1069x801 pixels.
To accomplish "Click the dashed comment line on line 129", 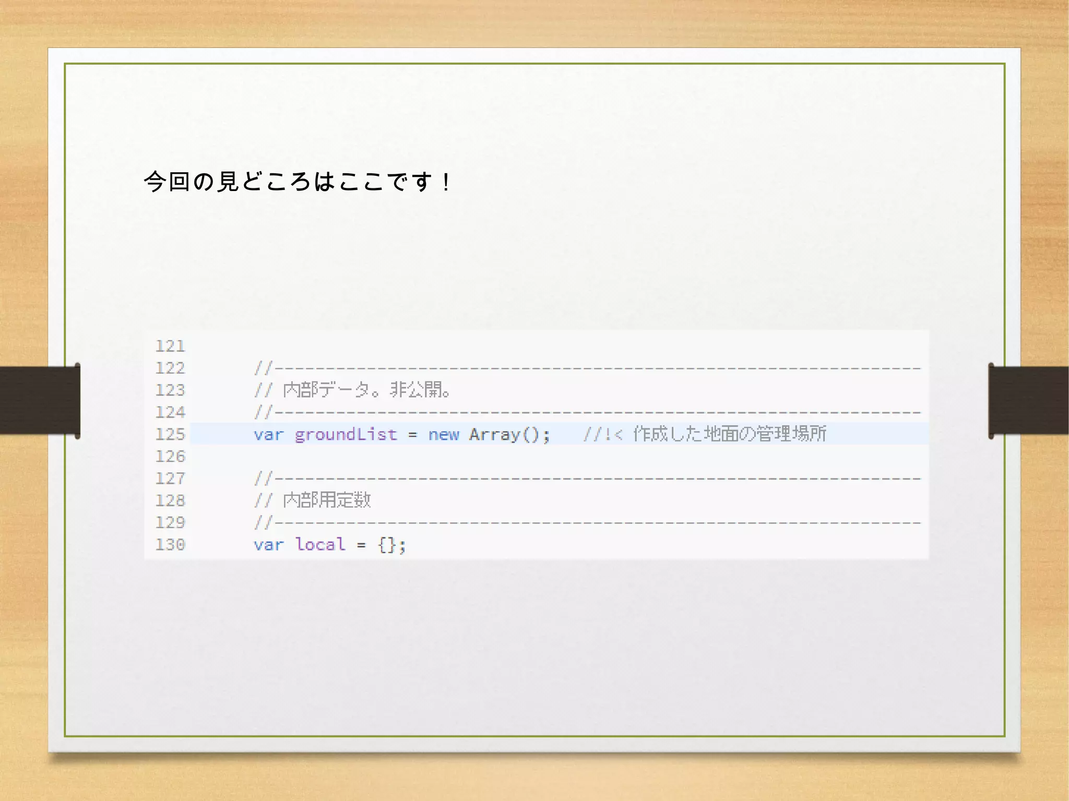I will pos(588,522).
